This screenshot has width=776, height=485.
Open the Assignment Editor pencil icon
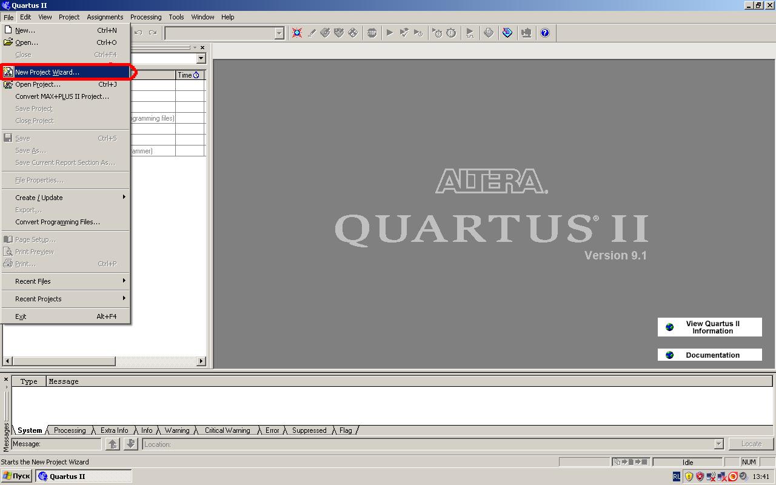(x=311, y=33)
